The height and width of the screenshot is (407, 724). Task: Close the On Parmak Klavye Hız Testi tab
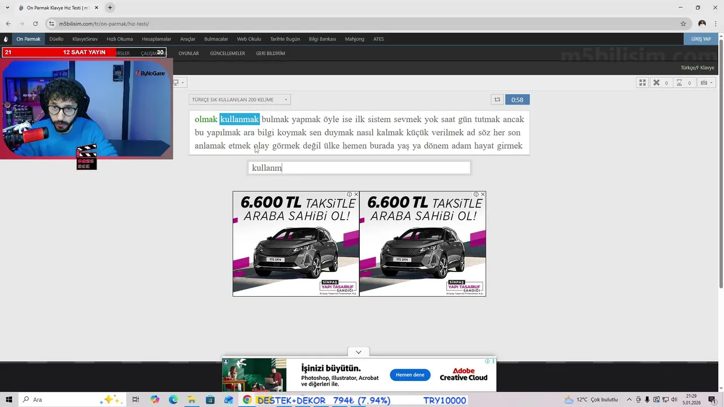coord(97,7)
